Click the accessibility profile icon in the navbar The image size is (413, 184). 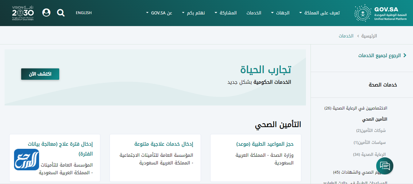click(x=46, y=13)
